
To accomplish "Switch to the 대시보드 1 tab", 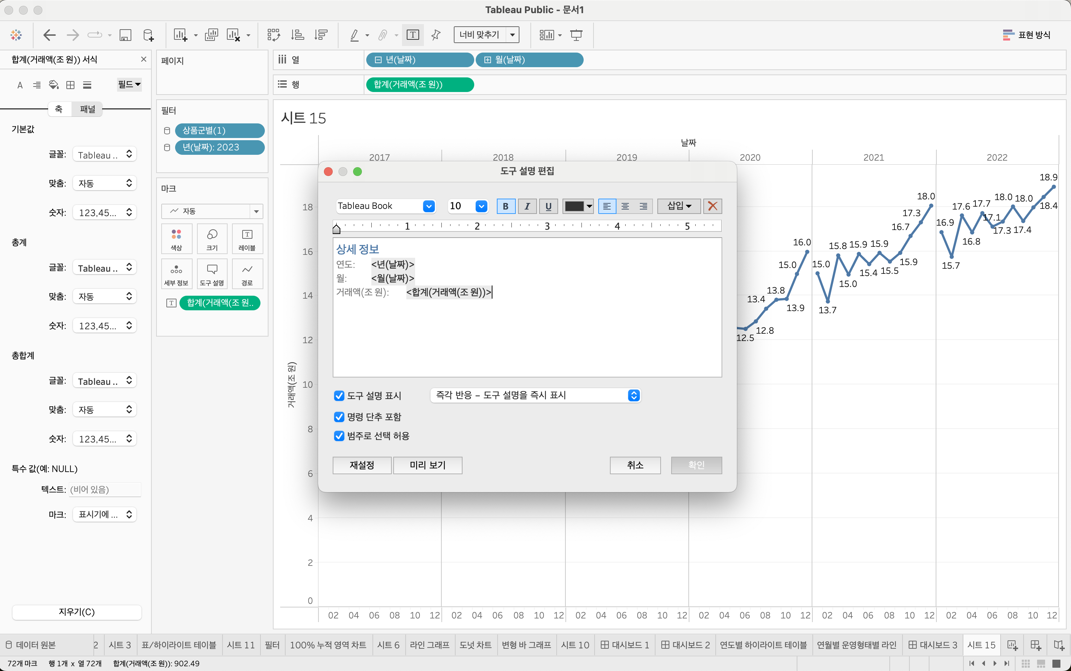I will pos(625,645).
